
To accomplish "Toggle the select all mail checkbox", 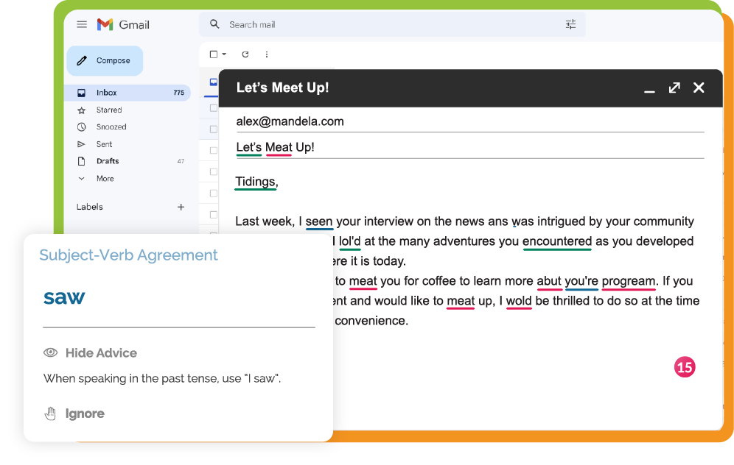I will (214, 54).
